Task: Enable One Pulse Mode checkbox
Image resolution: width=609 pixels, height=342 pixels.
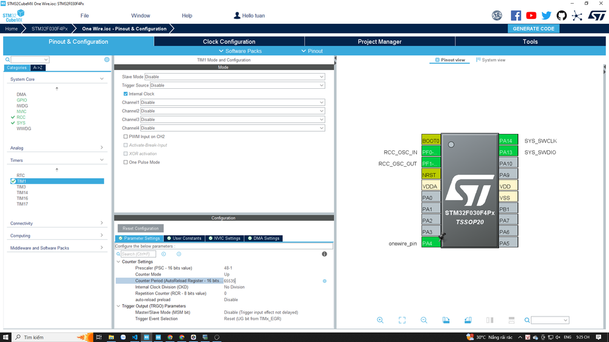Action: pos(126,162)
